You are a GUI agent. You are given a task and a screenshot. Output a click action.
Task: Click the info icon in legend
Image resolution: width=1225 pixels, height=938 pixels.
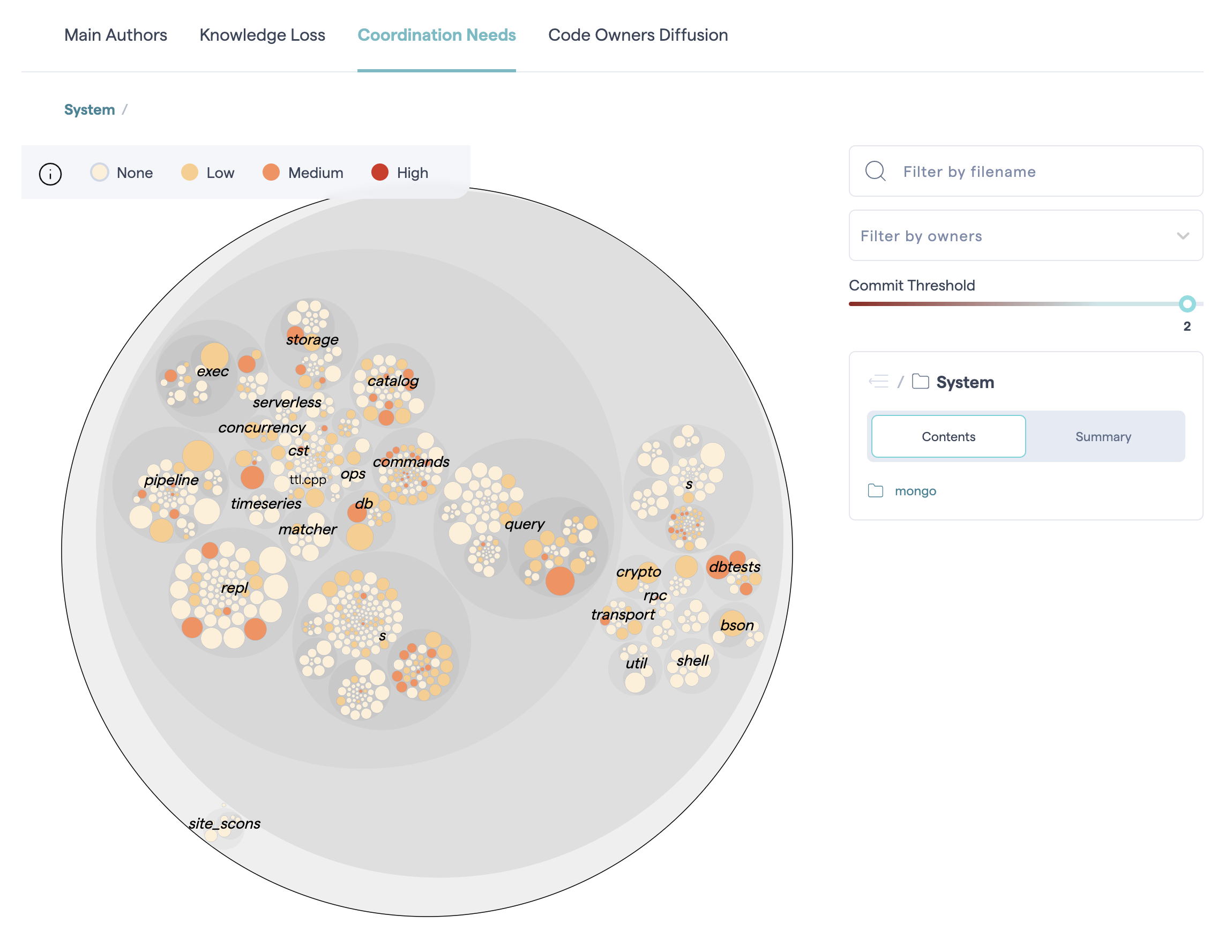pyautogui.click(x=50, y=174)
